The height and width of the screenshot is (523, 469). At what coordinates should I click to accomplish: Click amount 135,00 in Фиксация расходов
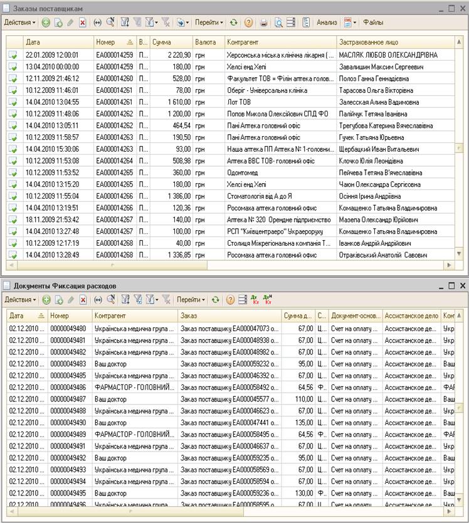coord(298,423)
